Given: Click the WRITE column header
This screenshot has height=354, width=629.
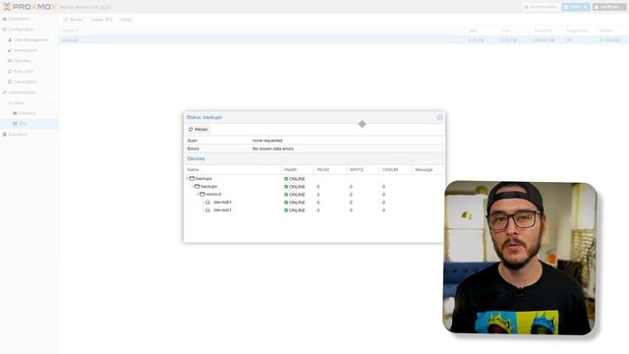Looking at the screenshot, I should pyautogui.click(x=363, y=170).
